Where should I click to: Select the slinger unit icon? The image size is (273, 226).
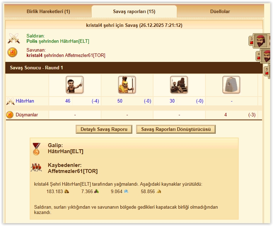[x=75, y=85]
